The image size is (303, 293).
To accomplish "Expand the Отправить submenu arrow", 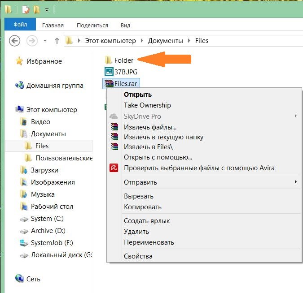I will click(x=295, y=182).
